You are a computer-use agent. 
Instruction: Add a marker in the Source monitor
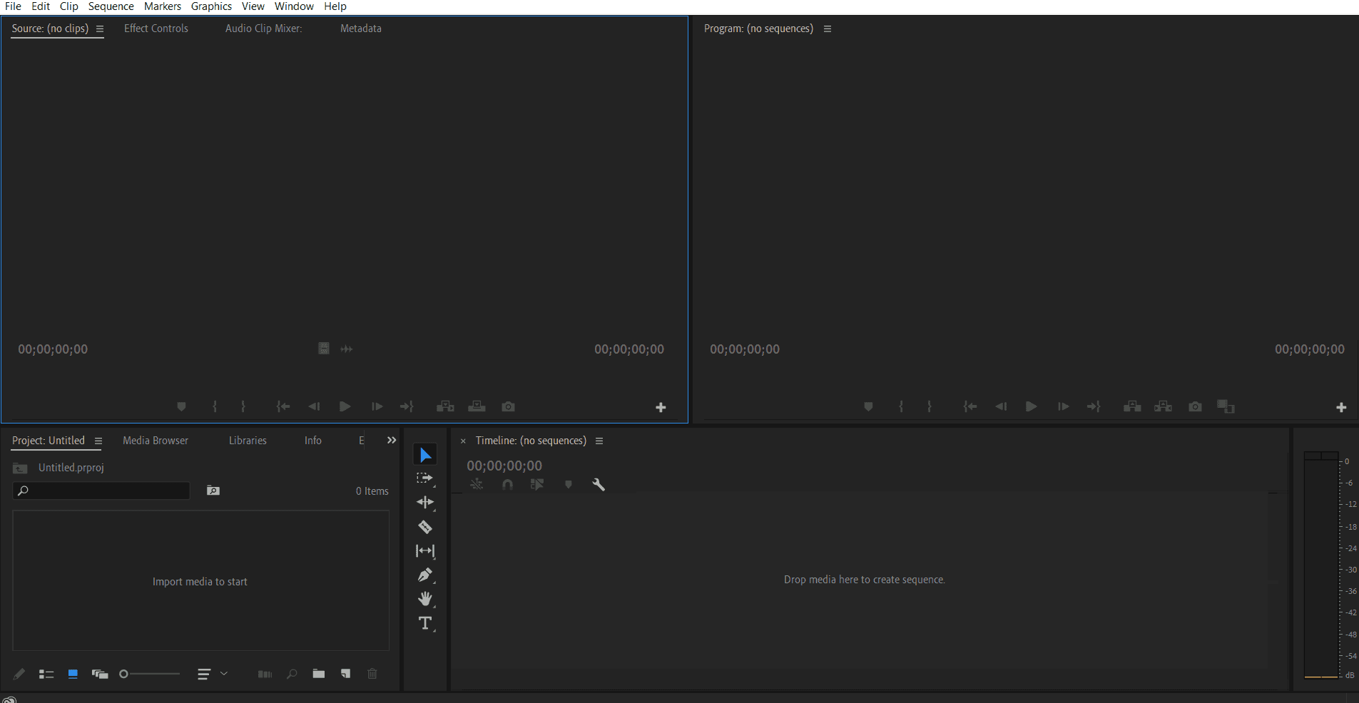click(181, 406)
